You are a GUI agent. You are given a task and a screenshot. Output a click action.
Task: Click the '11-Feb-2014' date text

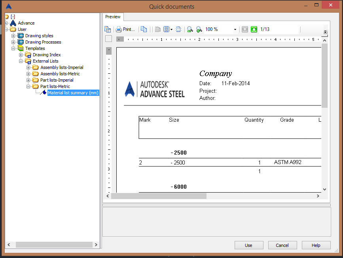click(x=236, y=83)
